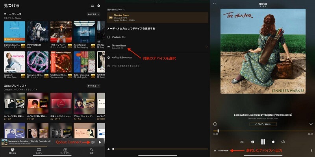
Task: Tap the mini player song title
Action: [x=29, y=141]
